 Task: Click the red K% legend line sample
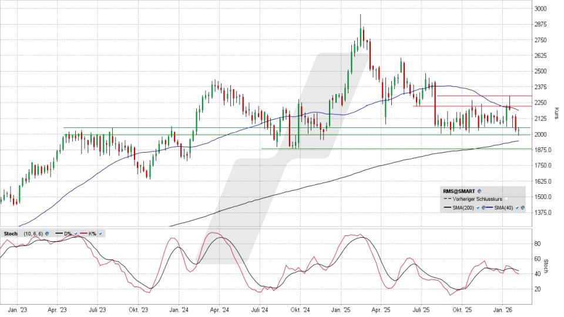click(85, 234)
